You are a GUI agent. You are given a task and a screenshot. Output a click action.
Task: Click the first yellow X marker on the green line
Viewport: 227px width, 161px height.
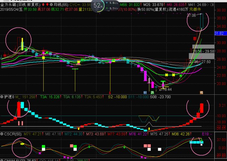167,75
